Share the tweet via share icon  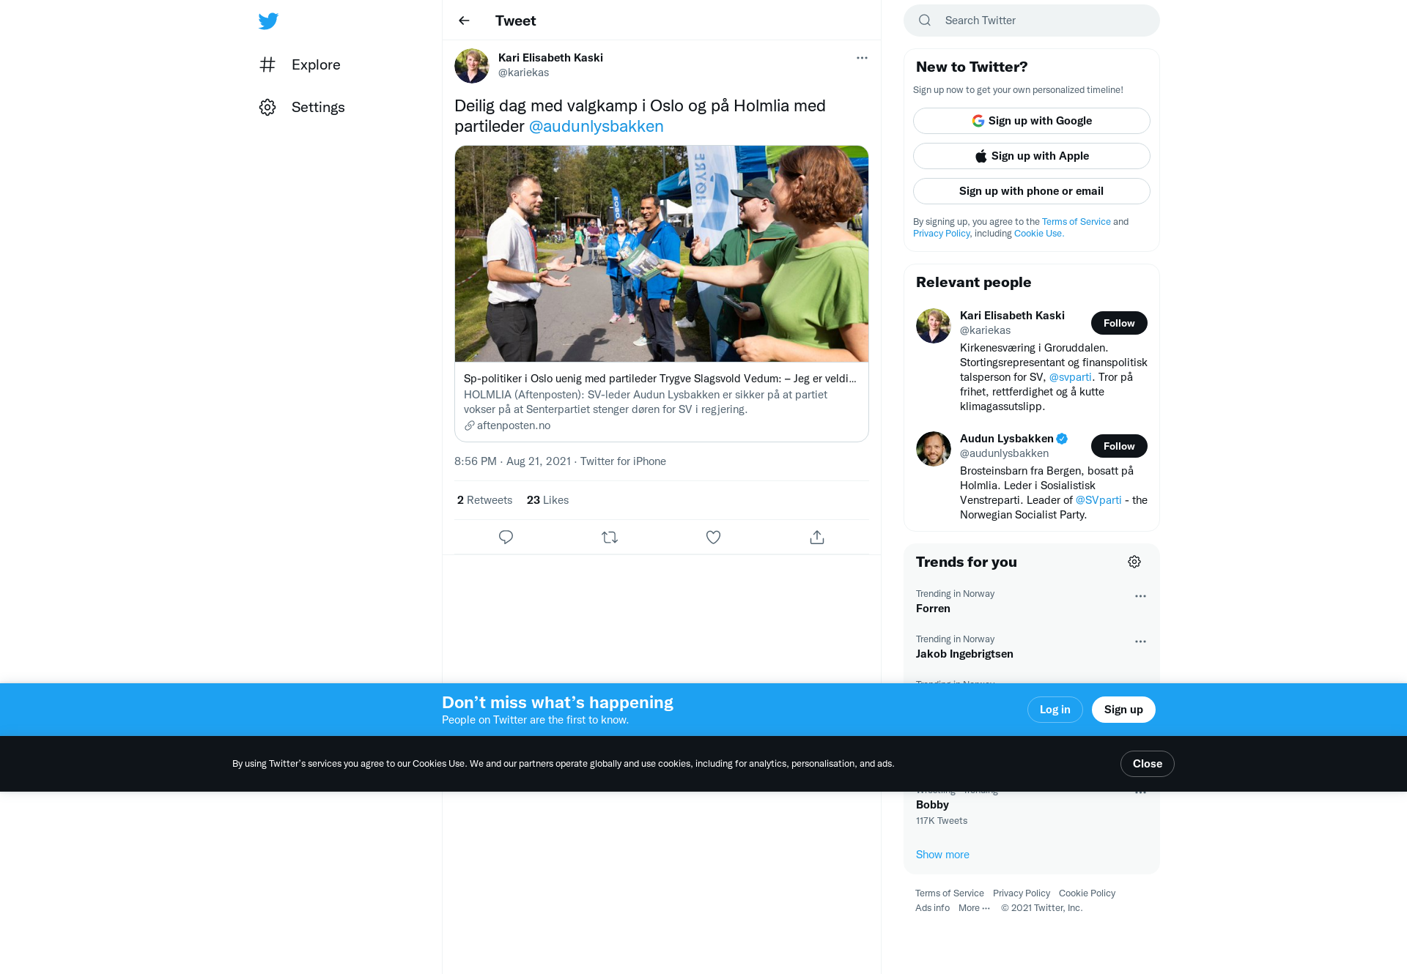coord(817,538)
